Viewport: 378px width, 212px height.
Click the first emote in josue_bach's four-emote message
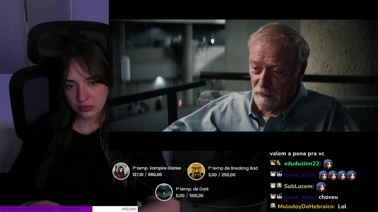[x=323, y=175]
